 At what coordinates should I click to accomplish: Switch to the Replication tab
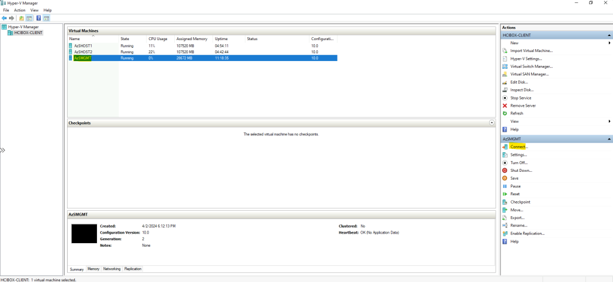(133, 269)
